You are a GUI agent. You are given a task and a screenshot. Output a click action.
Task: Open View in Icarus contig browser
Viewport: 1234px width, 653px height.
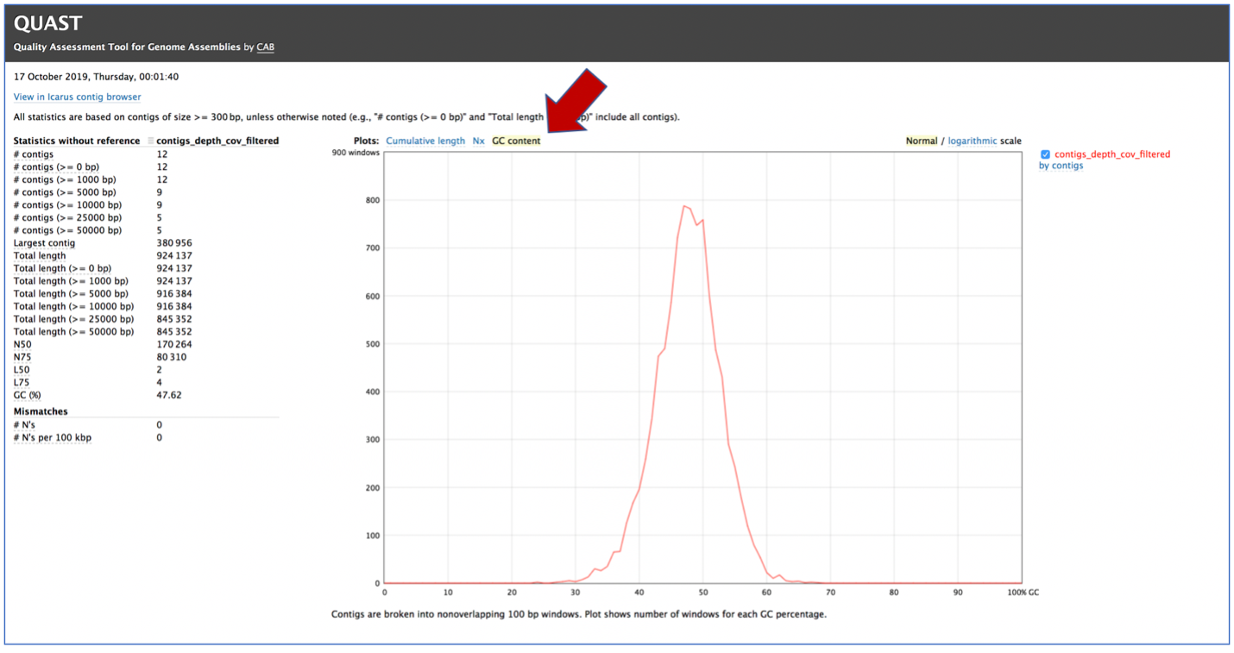tap(77, 97)
